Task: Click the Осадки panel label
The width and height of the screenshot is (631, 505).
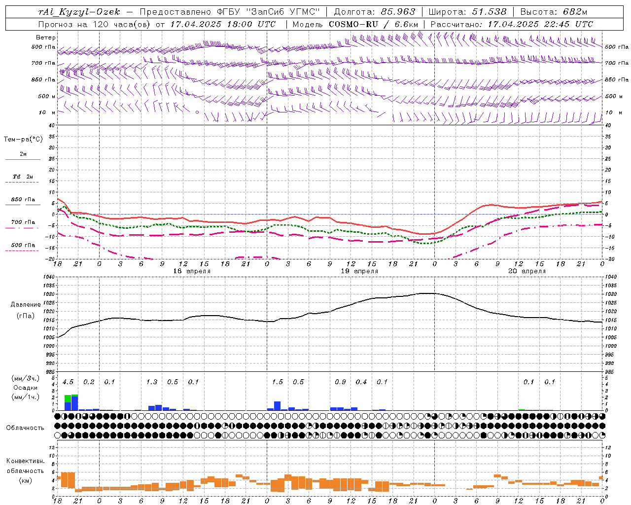Action: pyautogui.click(x=26, y=388)
